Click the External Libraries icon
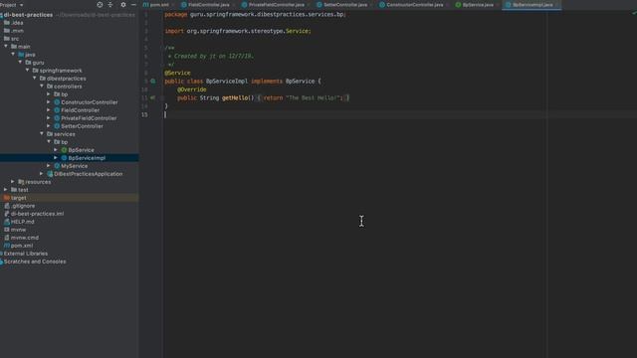The height and width of the screenshot is (358, 637). point(1,254)
